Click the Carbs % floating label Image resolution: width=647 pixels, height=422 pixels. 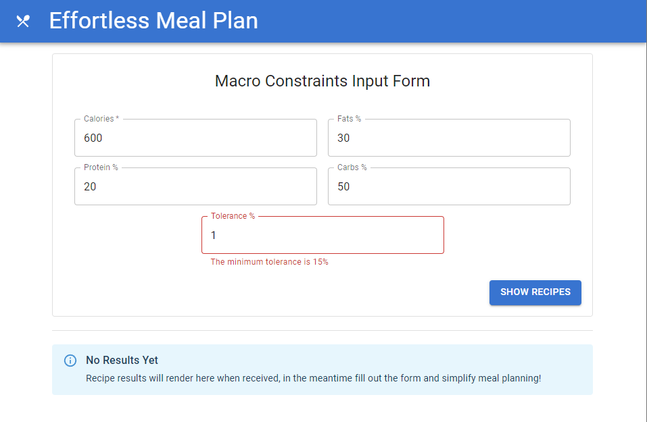[351, 167]
